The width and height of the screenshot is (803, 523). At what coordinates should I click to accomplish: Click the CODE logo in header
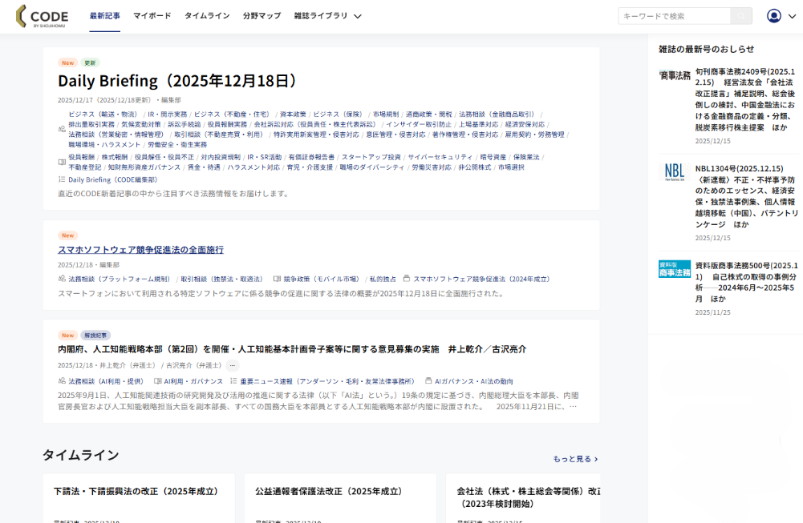42,16
